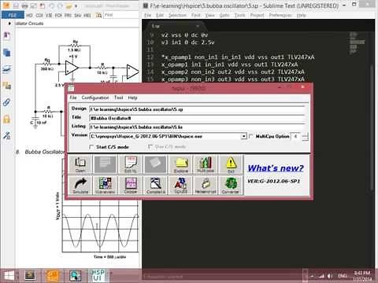Click the open-folder icon in PDF quick toolbar
Viewport: 378px width, 283px height.
[69, 6]
